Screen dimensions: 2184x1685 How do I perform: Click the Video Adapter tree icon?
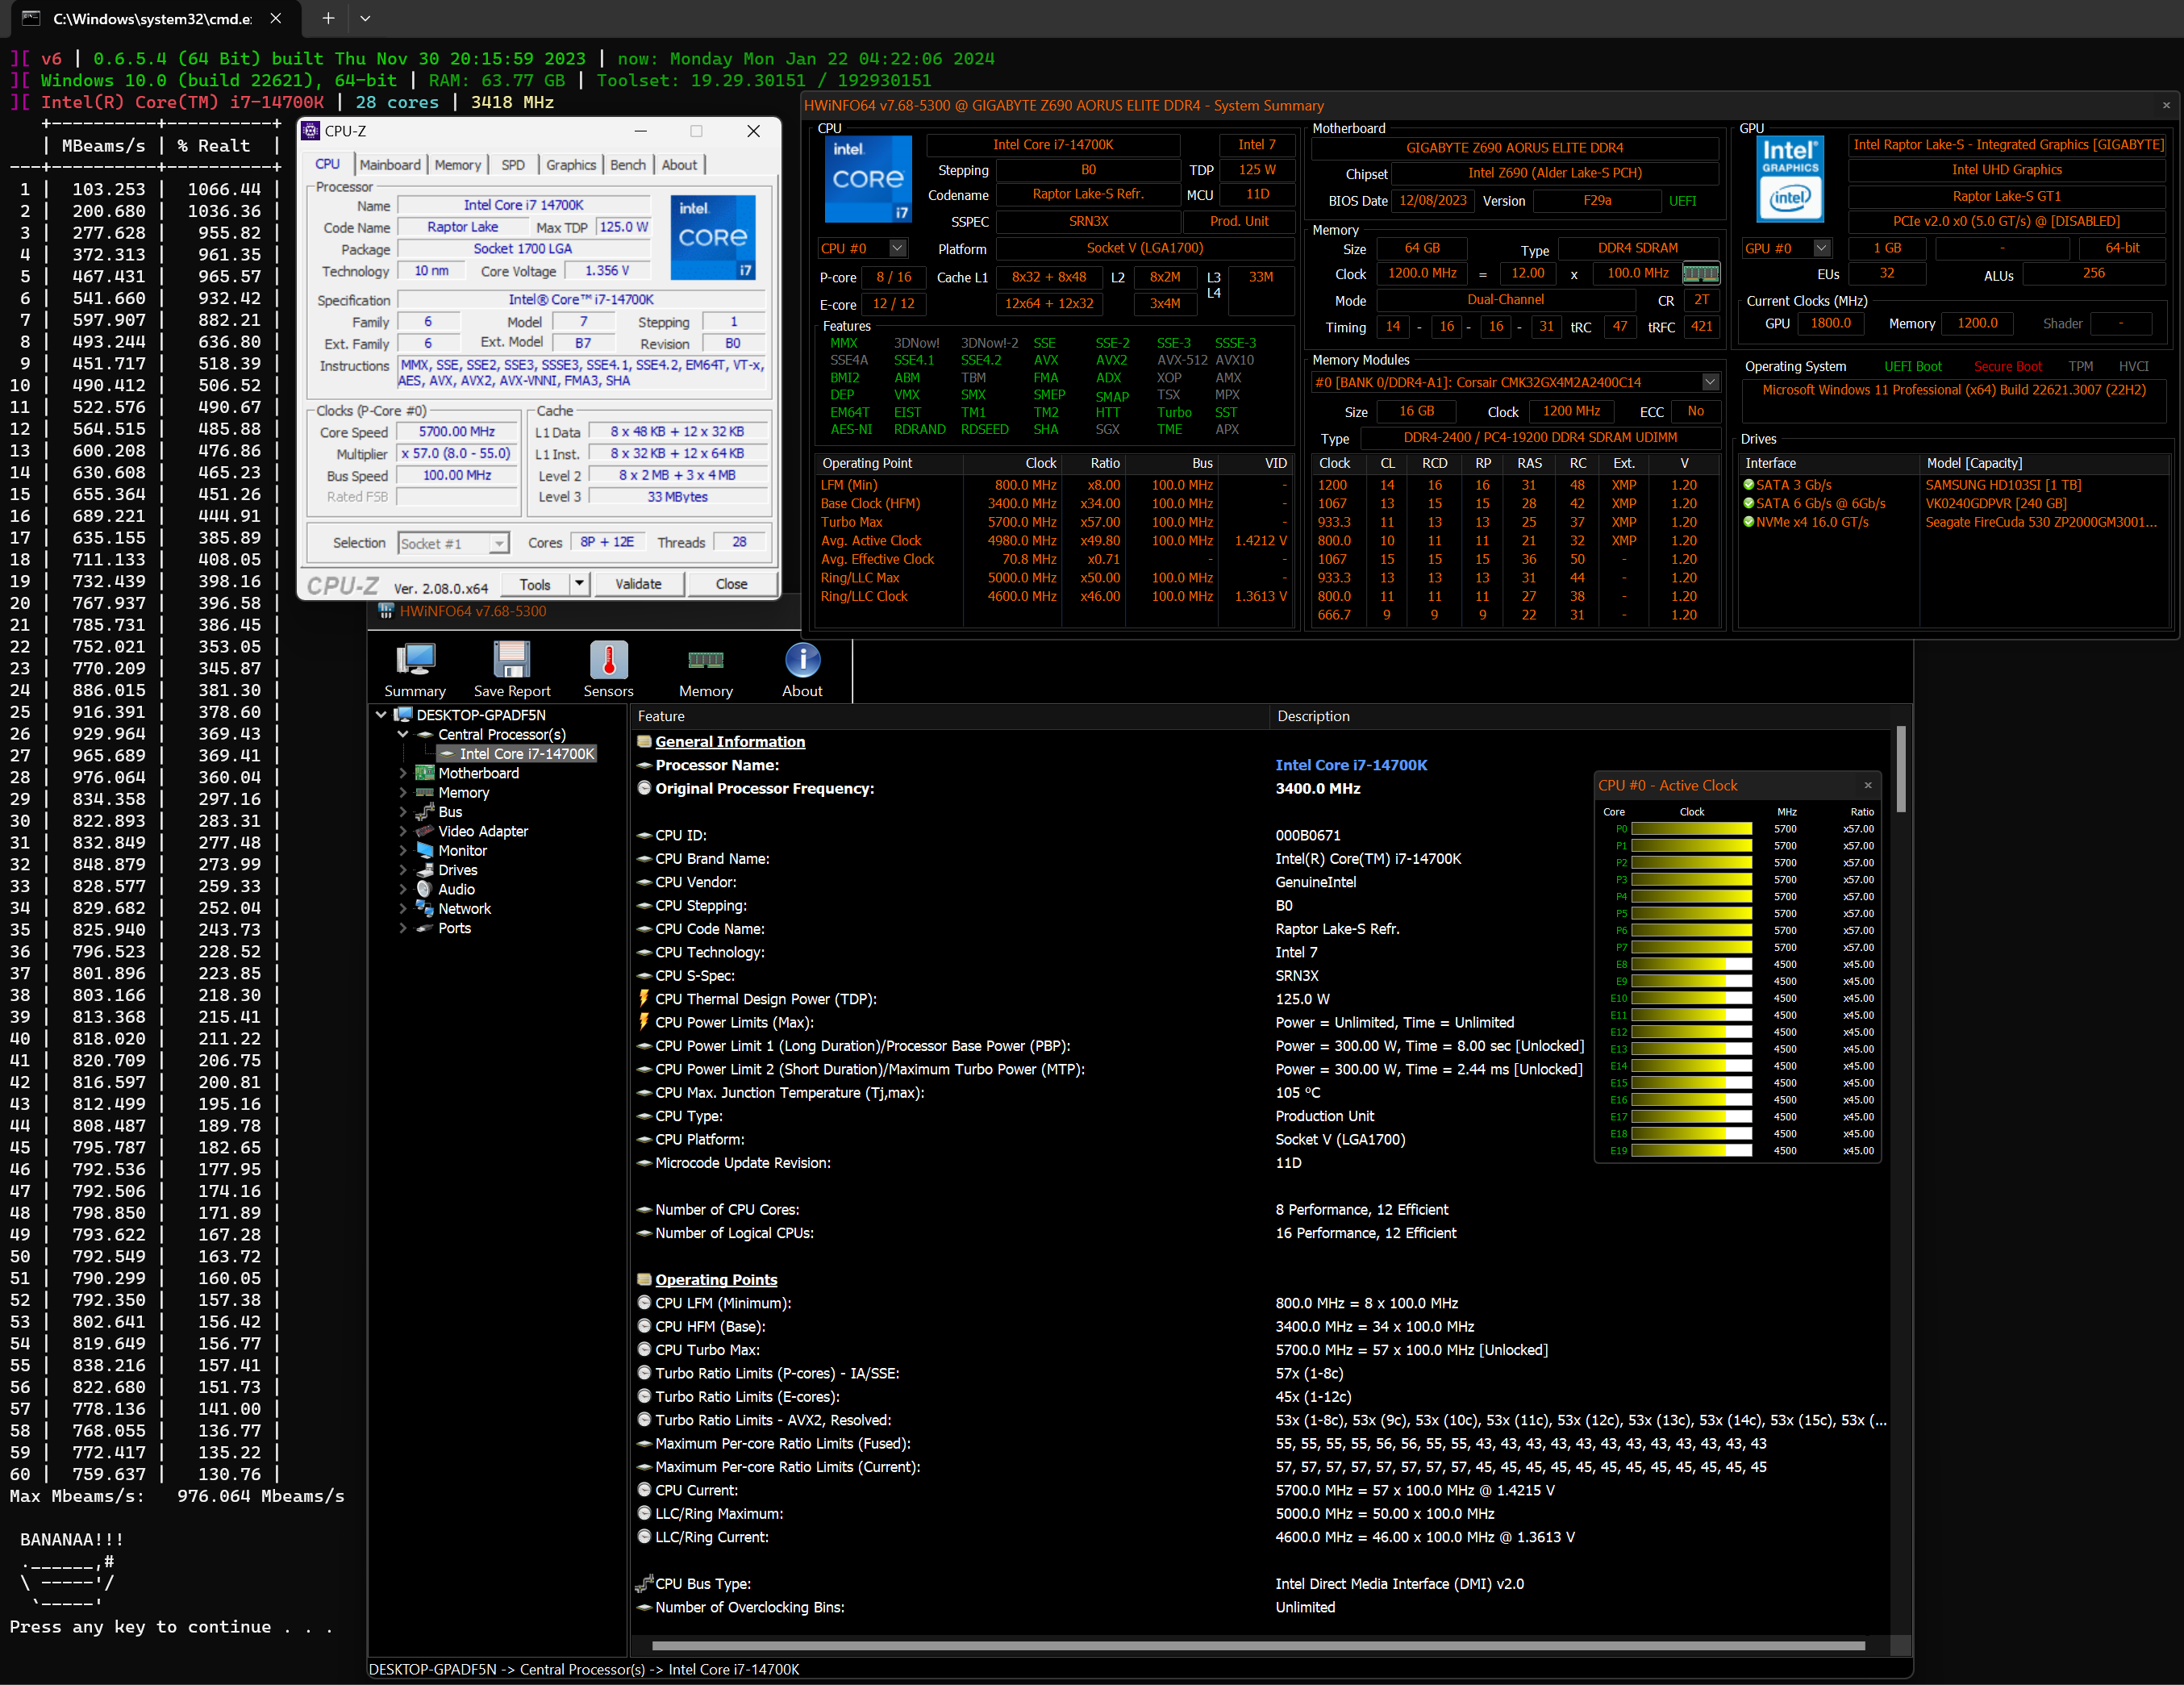(x=425, y=831)
